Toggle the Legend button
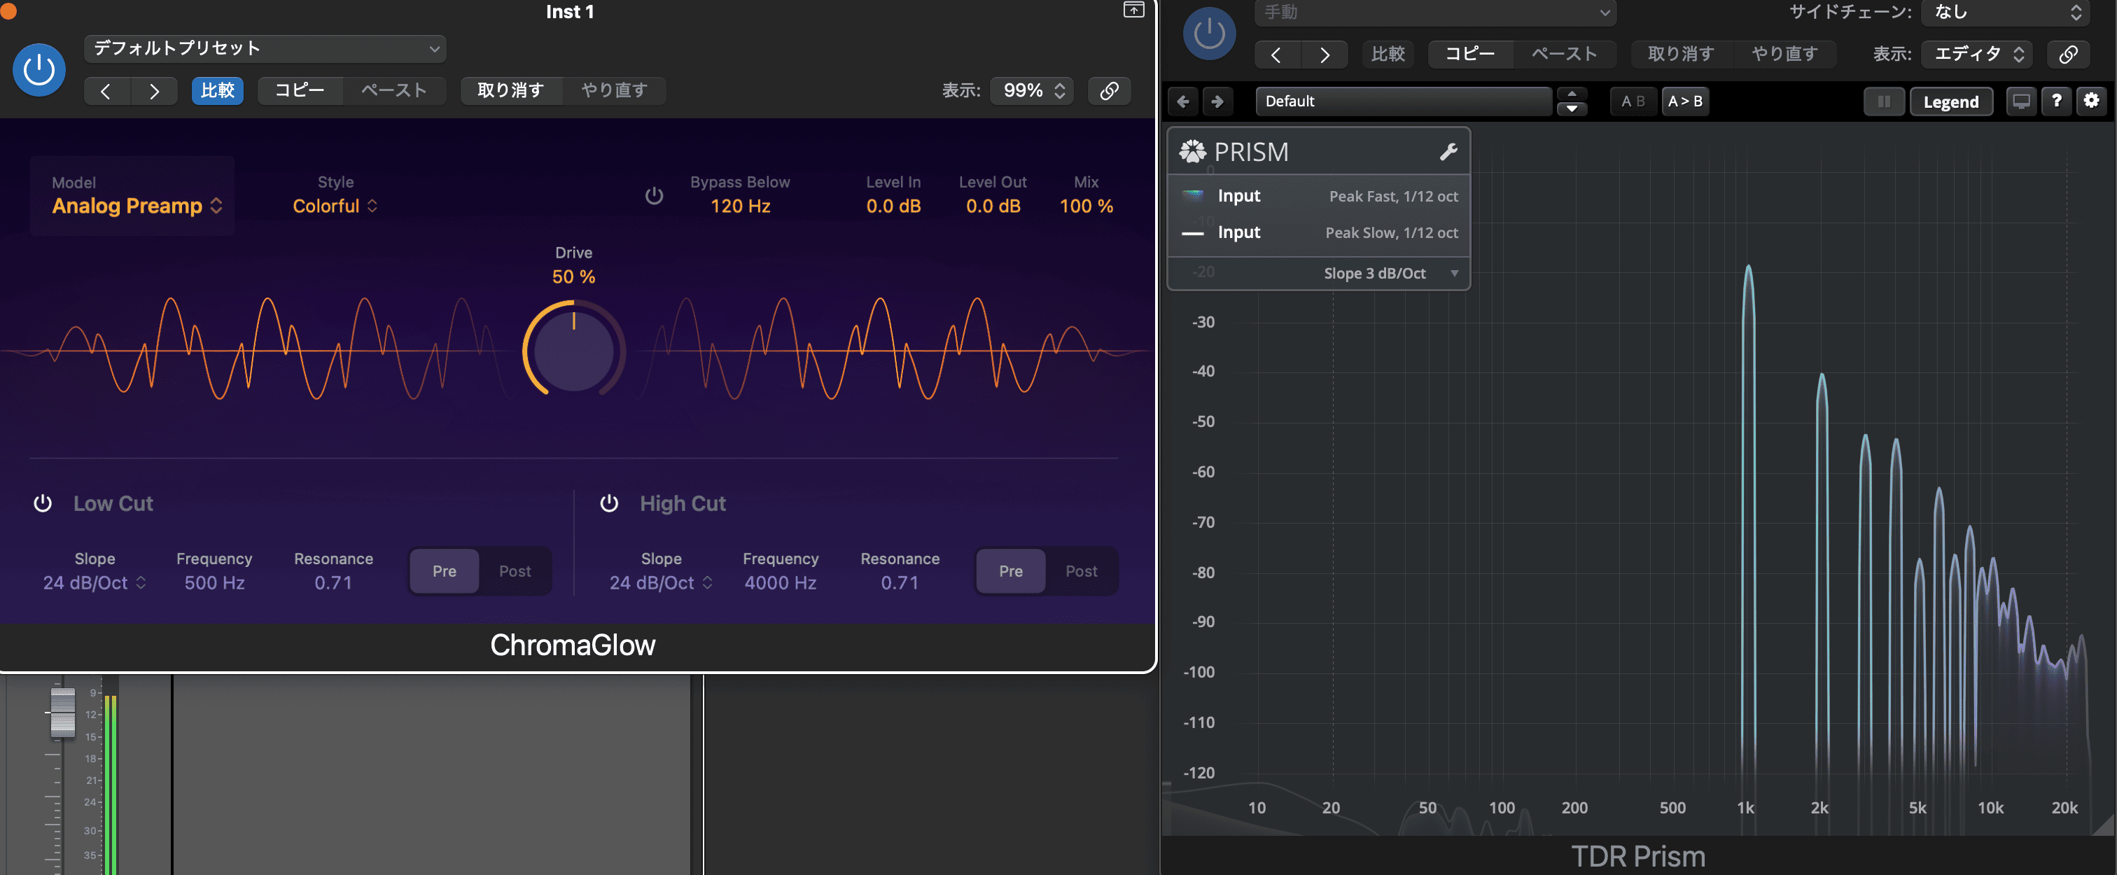The height and width of the screenshot is (875, 2117). pos(1951,102)
